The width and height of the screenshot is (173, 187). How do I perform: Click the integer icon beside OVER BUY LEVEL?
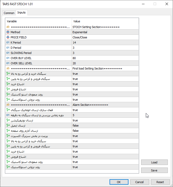pyautogui.click(x=8, y=58)
